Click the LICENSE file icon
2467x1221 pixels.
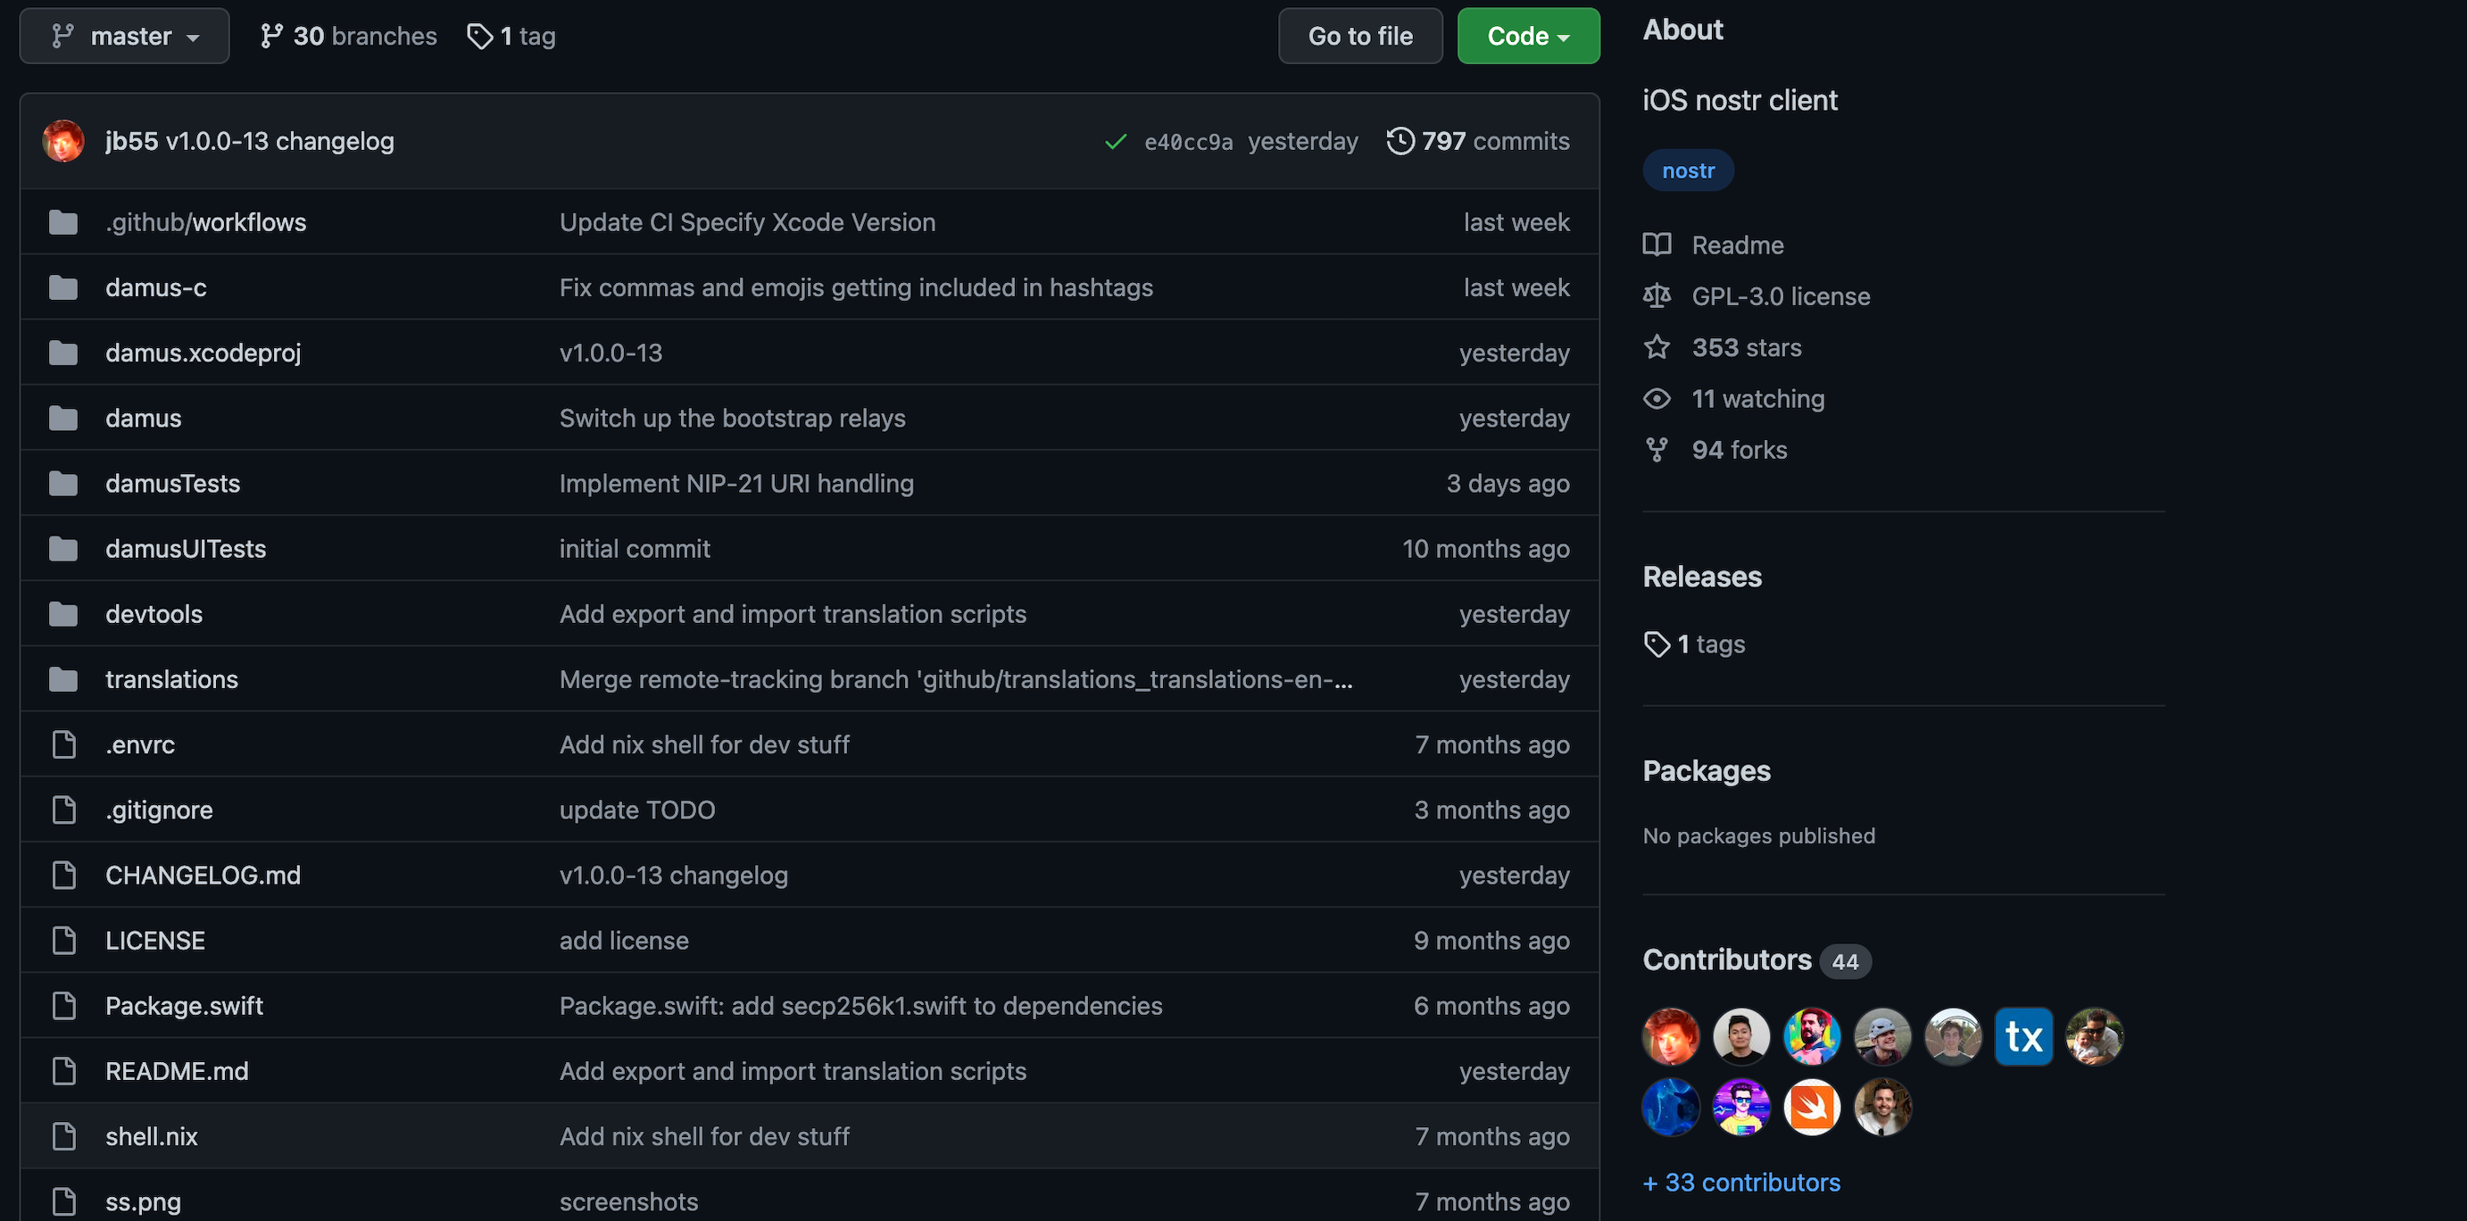point(64,941)
